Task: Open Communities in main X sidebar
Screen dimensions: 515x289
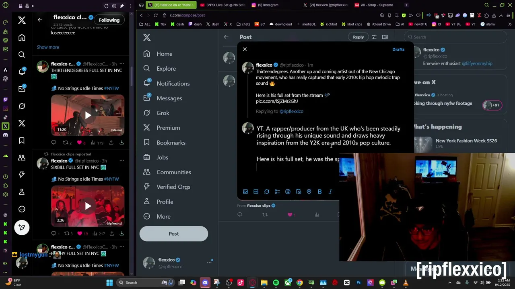Action: (167, 172)
